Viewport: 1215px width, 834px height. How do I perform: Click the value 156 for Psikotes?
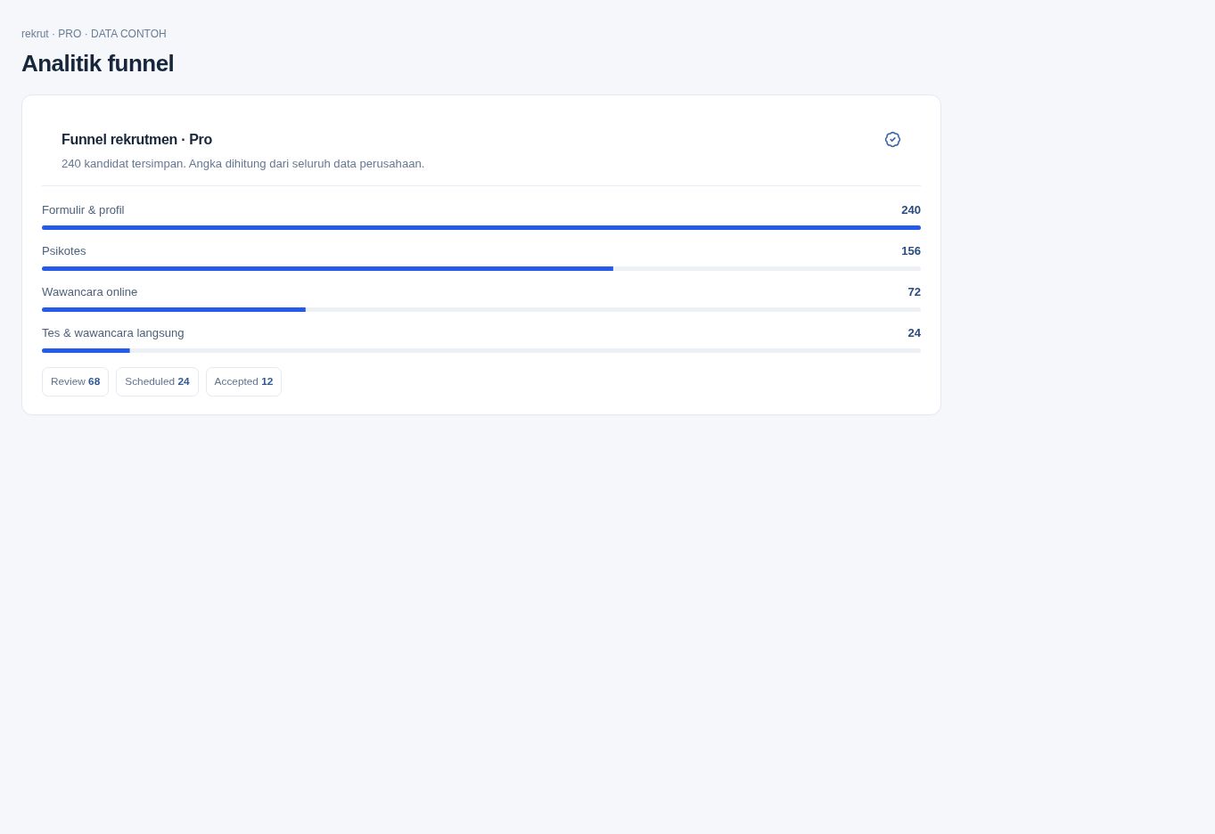(x=911, y=251)
